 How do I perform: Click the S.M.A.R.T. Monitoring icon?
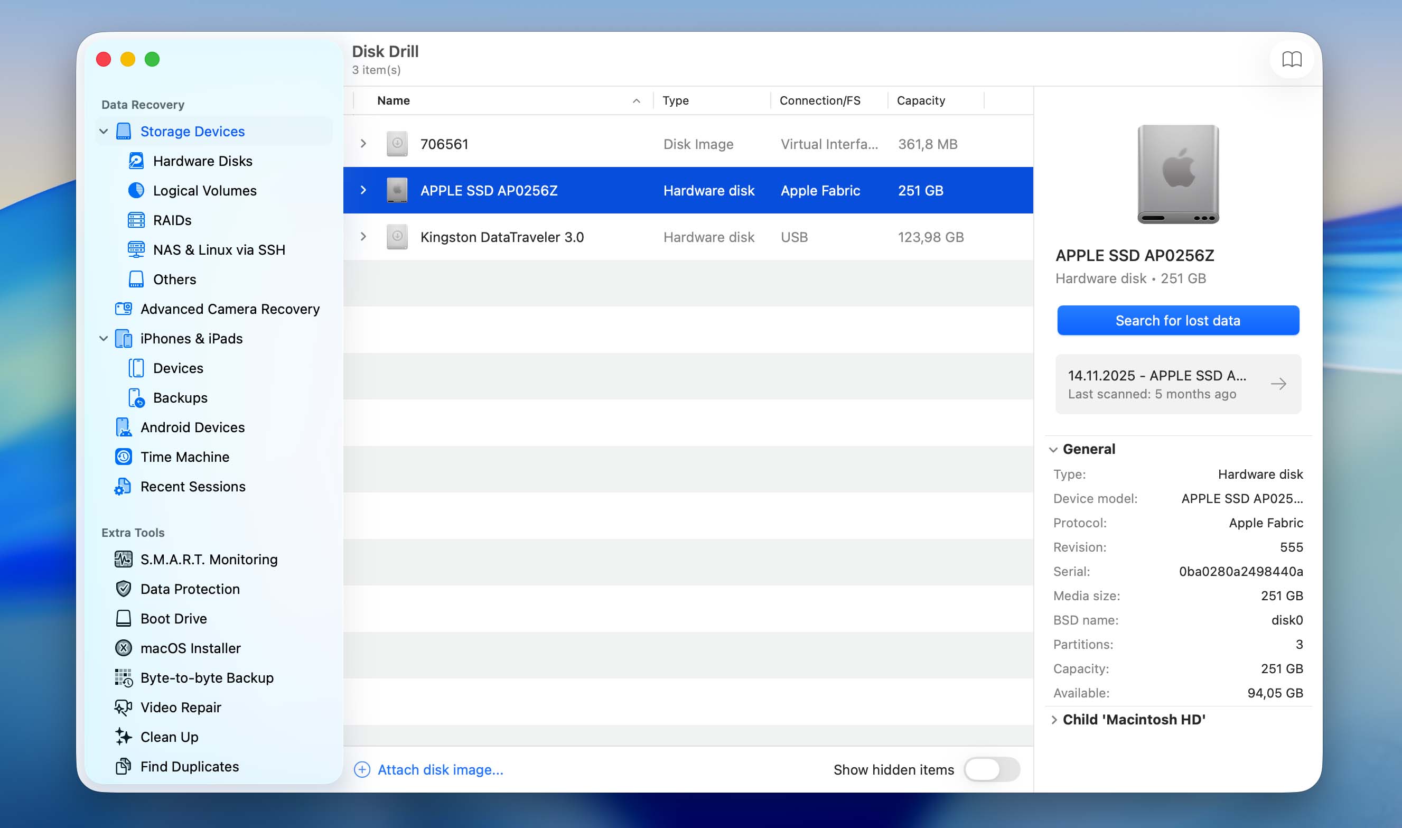point(123,559)
